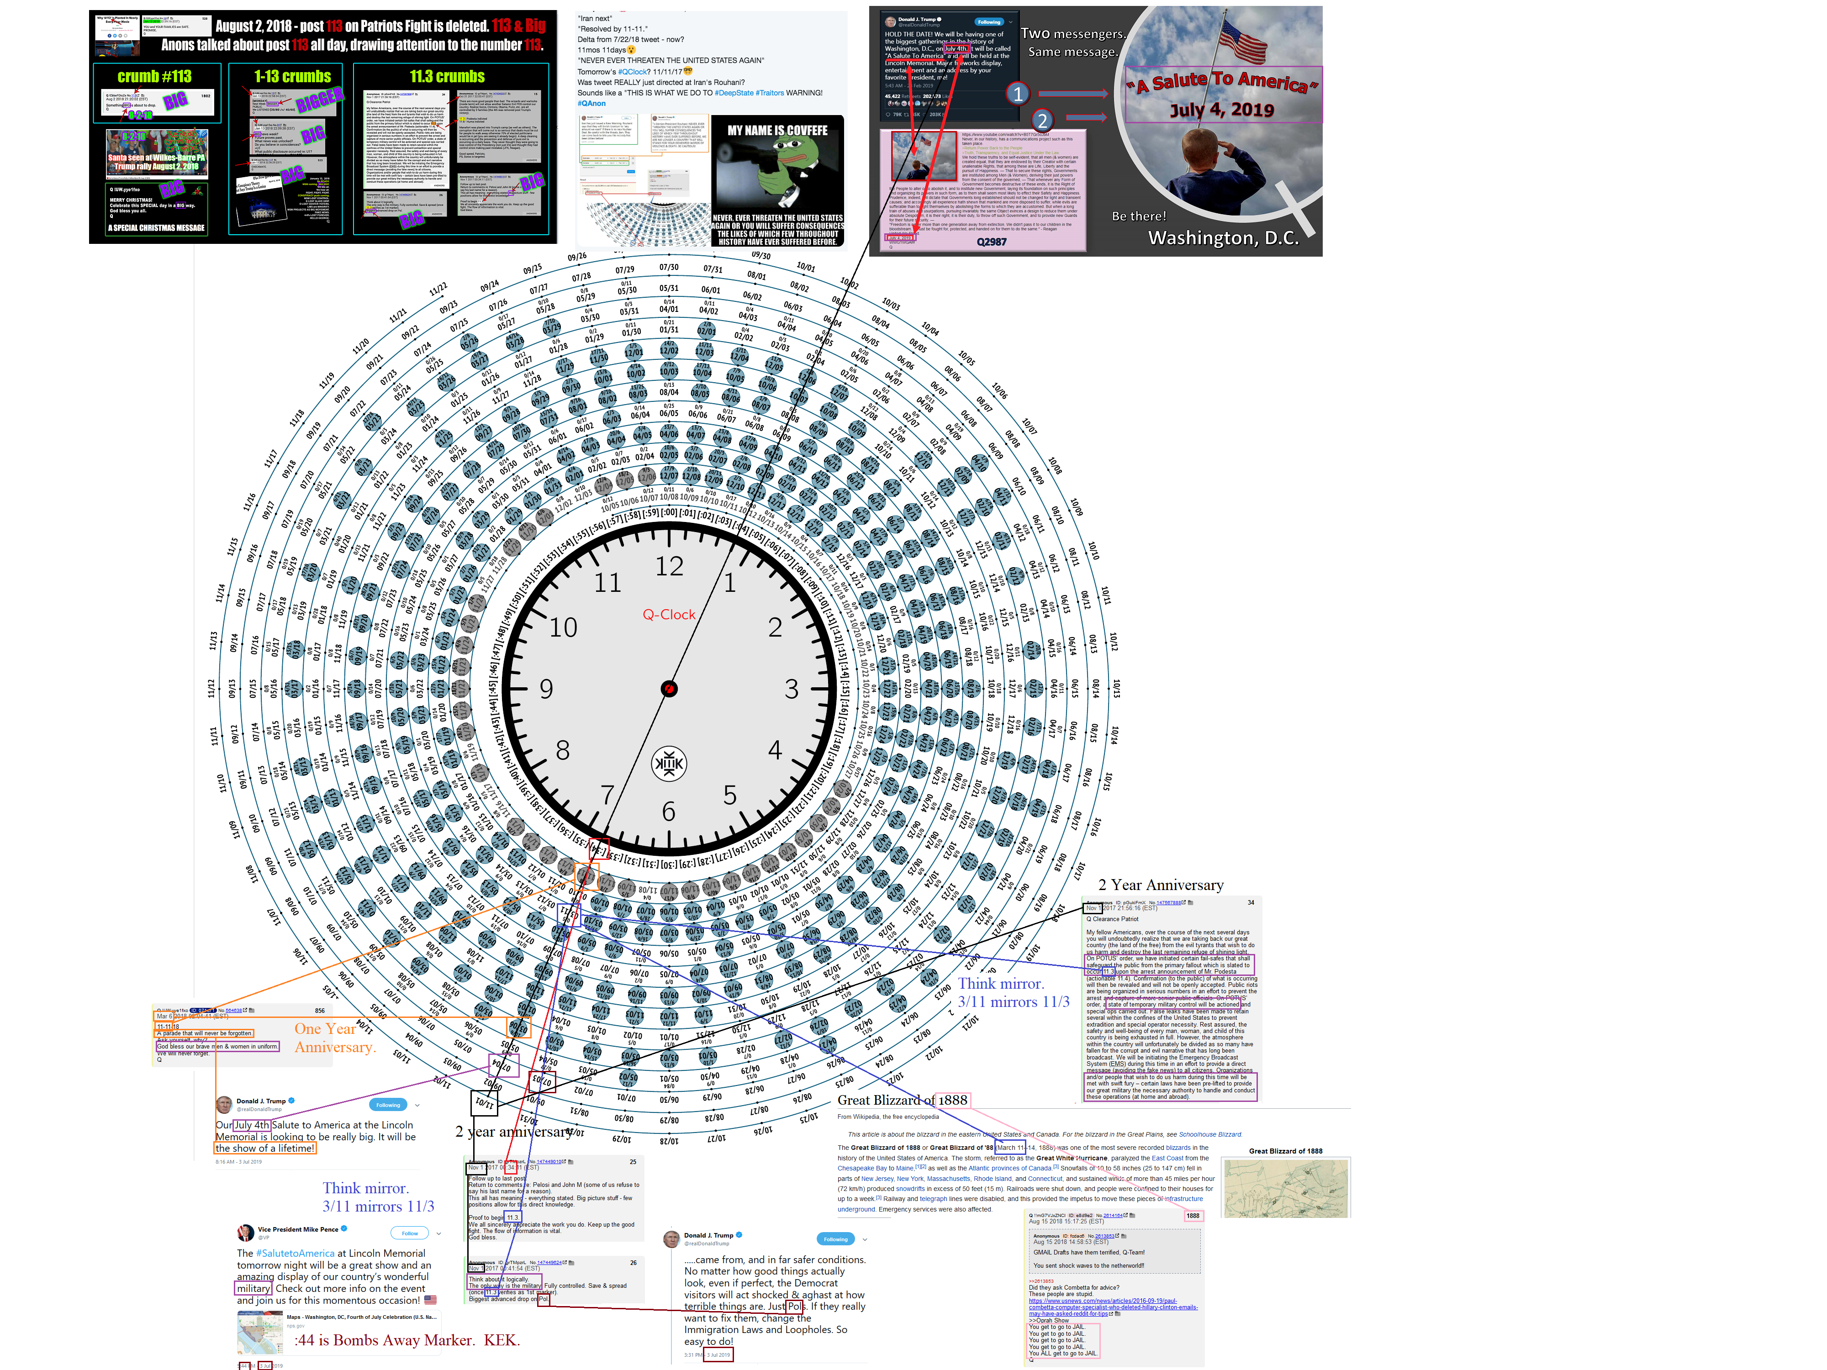Click Trump's avatar on the 'Salute to America' tweet
Image resolution: width=1827 pixels, height=1370 pixels.
pos(224,1105)
